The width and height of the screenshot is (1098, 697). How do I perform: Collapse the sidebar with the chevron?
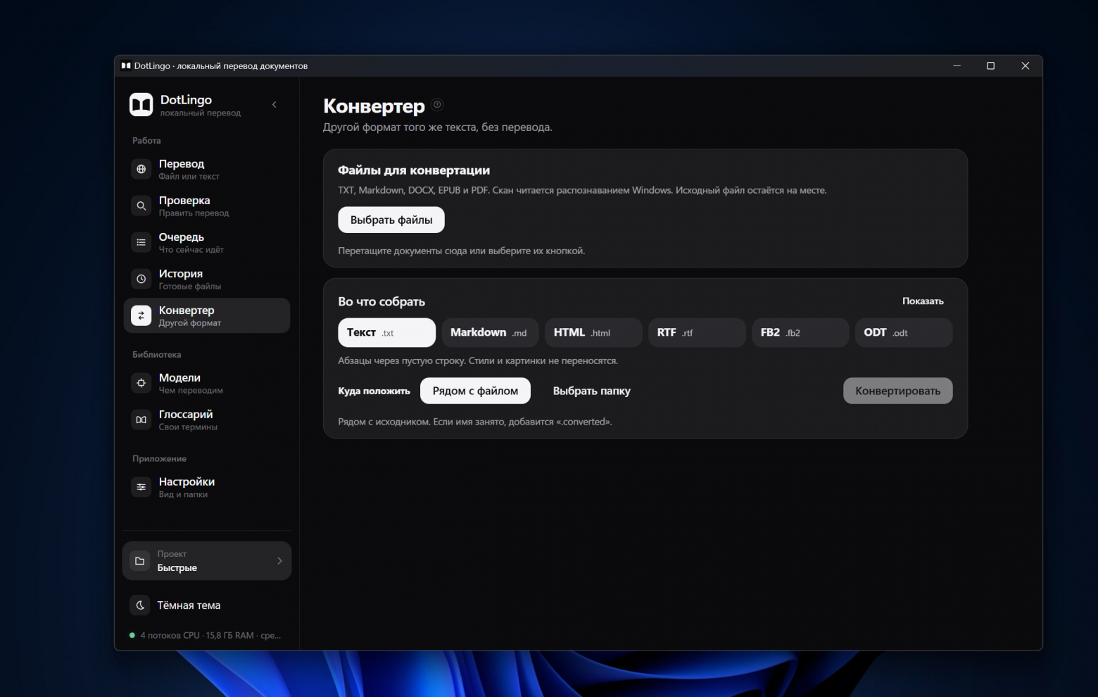(x=274, y=104)
